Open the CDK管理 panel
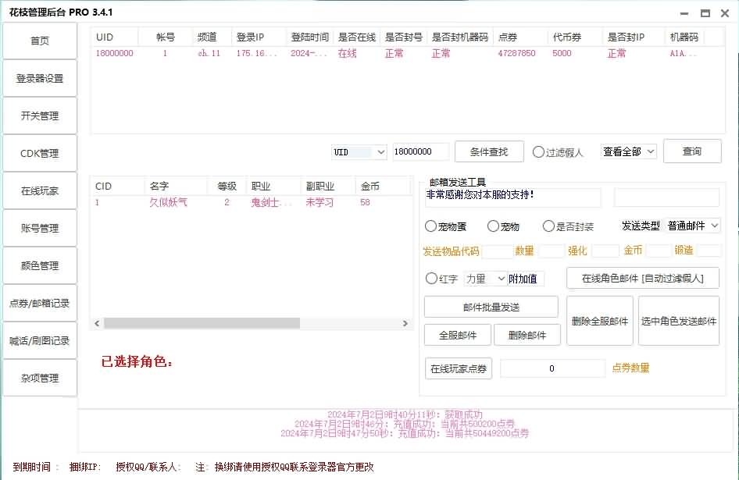Viewport: 739px width, 480px height. coord(39,153)
